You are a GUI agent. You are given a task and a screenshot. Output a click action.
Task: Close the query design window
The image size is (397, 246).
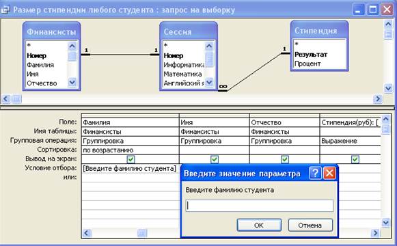pos(387,10)
